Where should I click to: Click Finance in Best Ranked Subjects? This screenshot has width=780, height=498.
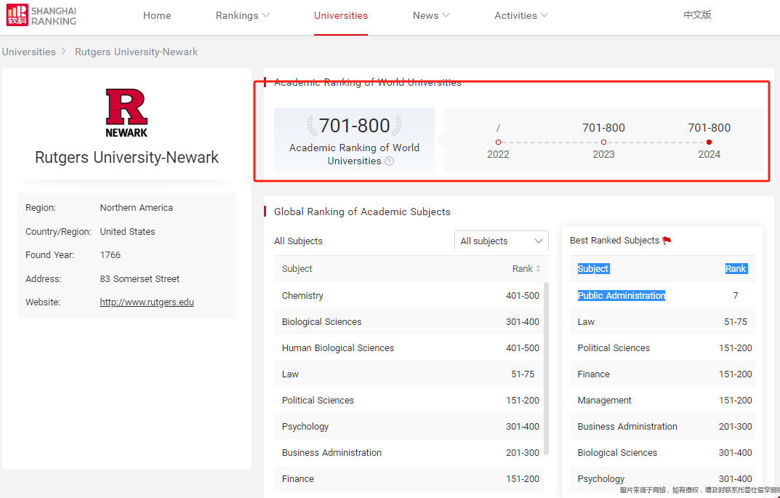593,374
